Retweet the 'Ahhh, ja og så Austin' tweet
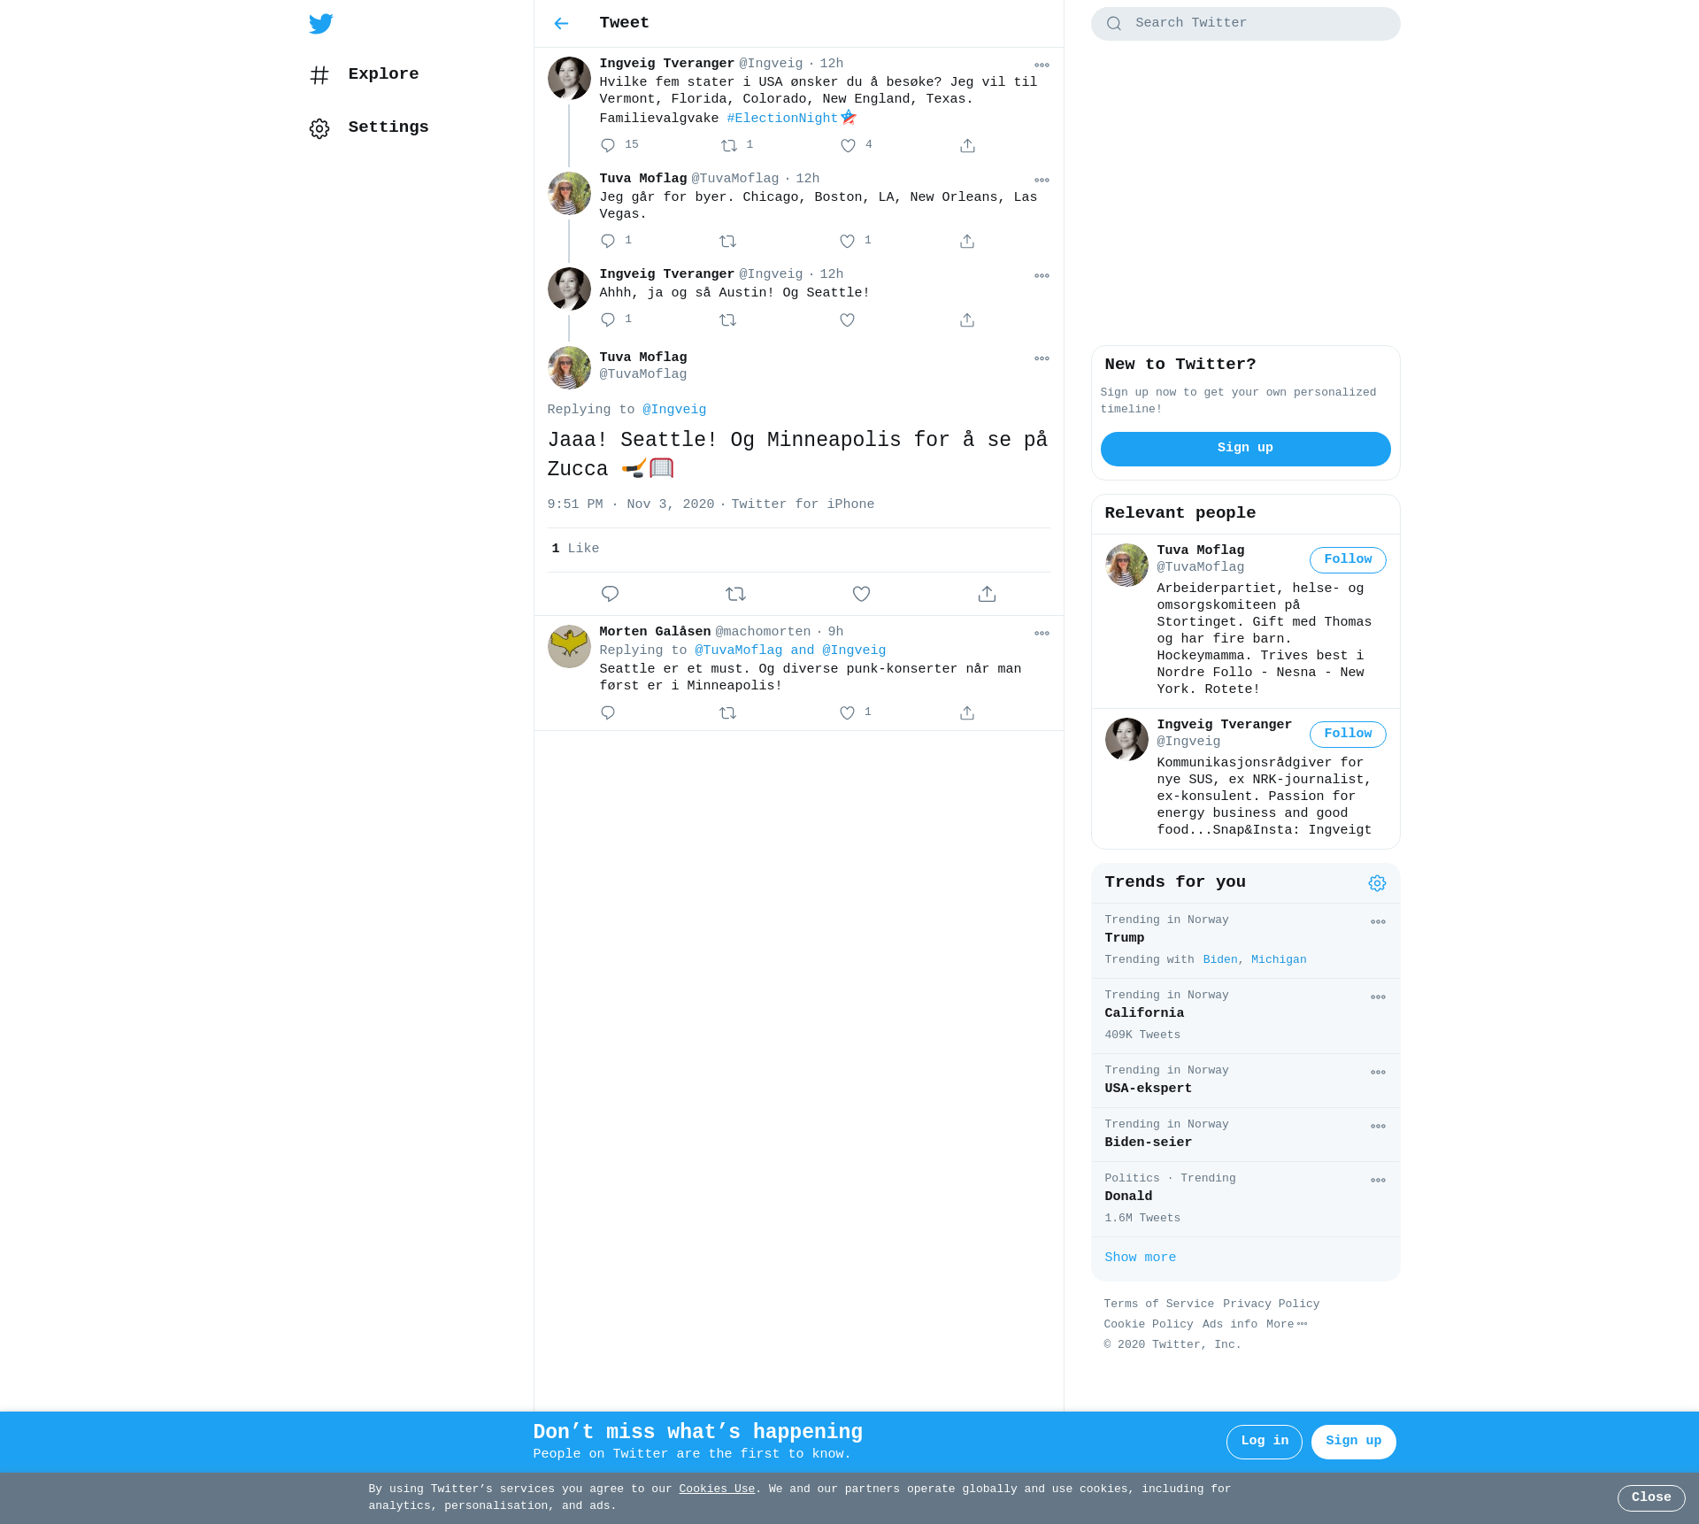The image size is (1699, 1524). point(728,319)
